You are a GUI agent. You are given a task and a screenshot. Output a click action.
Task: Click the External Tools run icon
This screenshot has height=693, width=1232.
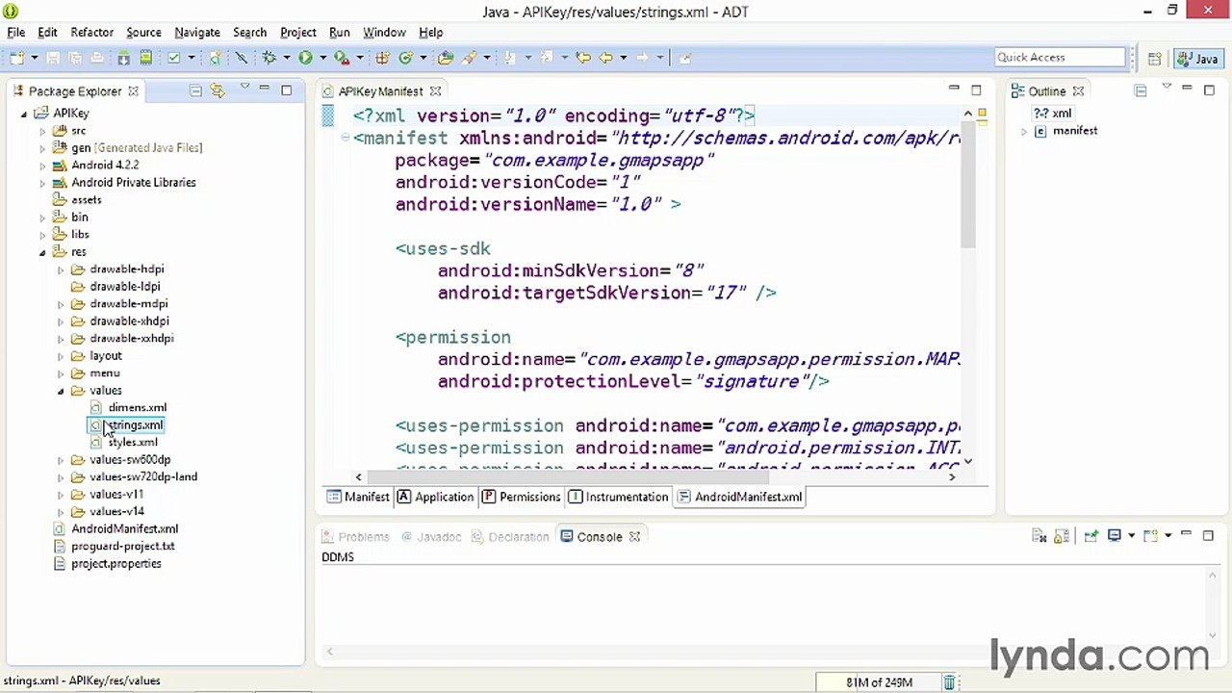click(x=341, y=58)
